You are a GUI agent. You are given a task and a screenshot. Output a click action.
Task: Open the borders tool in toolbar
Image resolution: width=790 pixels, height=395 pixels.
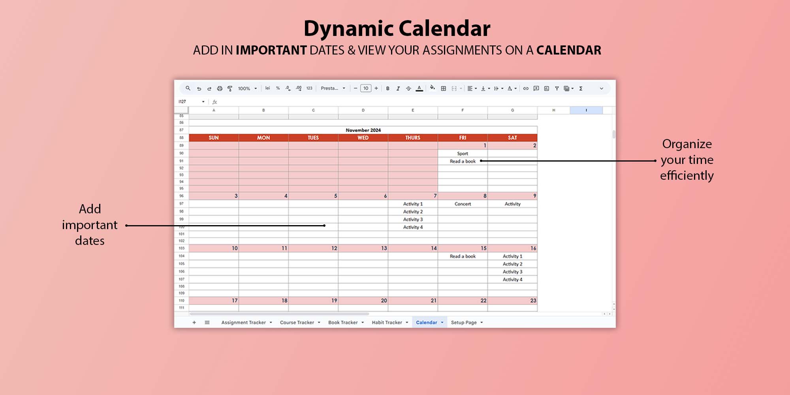coord(444,88)
